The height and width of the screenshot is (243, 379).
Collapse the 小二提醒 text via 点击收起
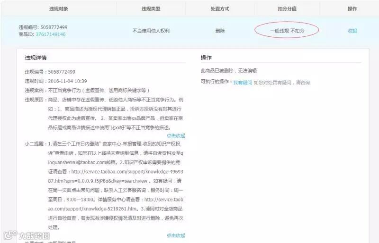click(x=176, y=235)
